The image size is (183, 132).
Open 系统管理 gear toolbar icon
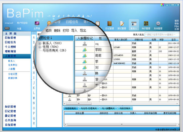click(x=158, y=23)
